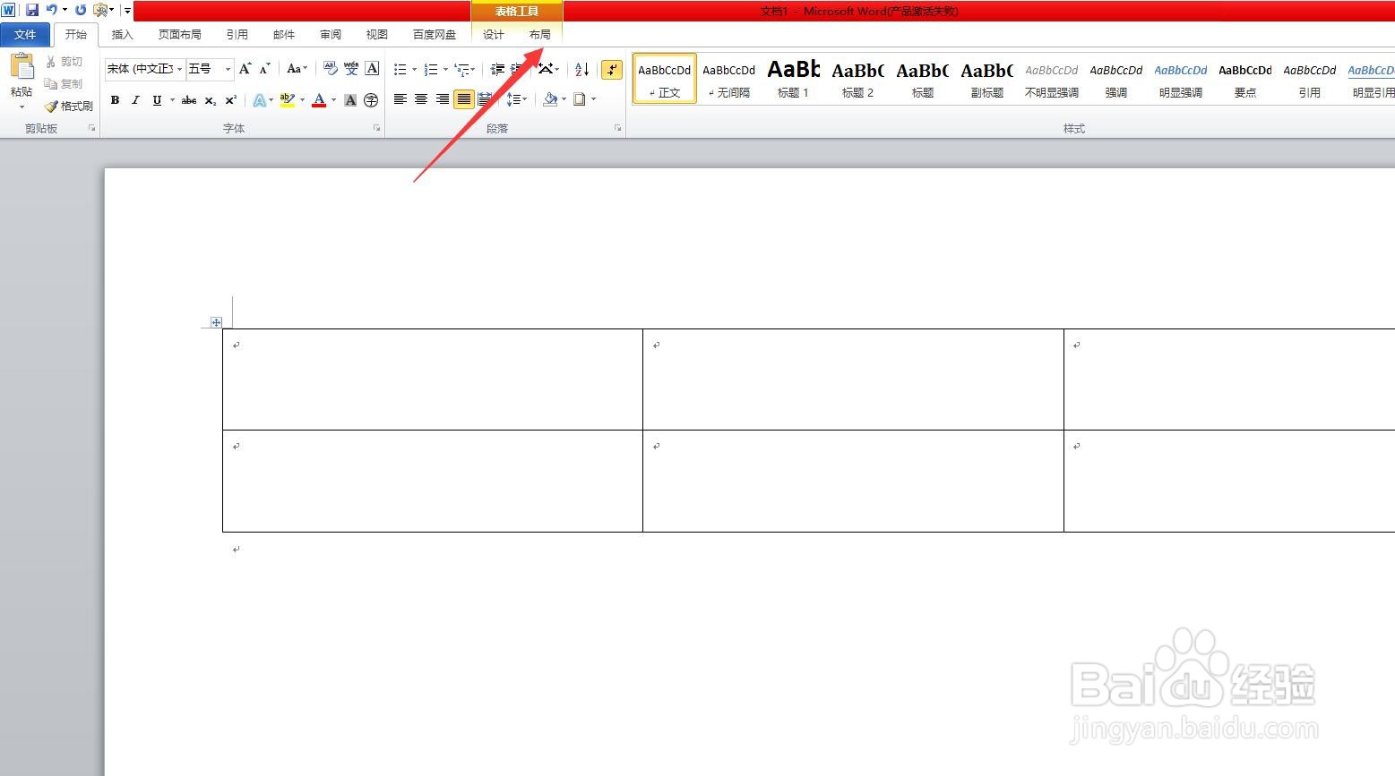1395x776 pixels.
Task: Toggle show paragraph marks button
Action: (612, 69)
